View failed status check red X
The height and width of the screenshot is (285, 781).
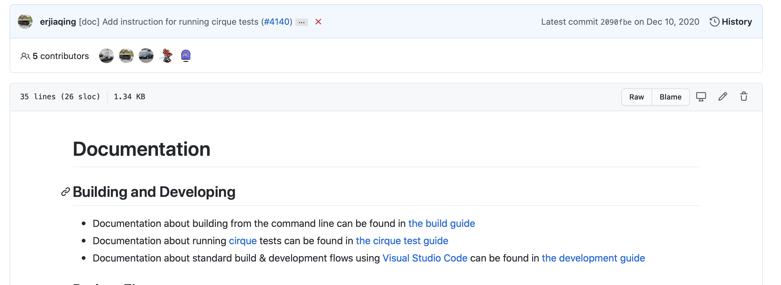318,22
